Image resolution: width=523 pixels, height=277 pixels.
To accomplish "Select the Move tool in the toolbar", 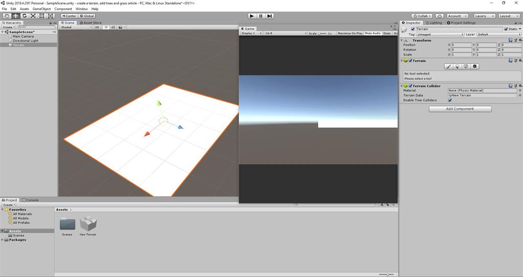I will tap(15, 16).
